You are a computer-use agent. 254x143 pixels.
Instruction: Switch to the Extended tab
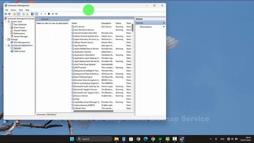pyautogui.click(x=41, y=114)
